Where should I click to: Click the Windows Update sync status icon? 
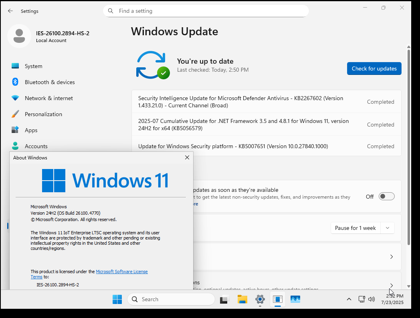coord(153,65)
